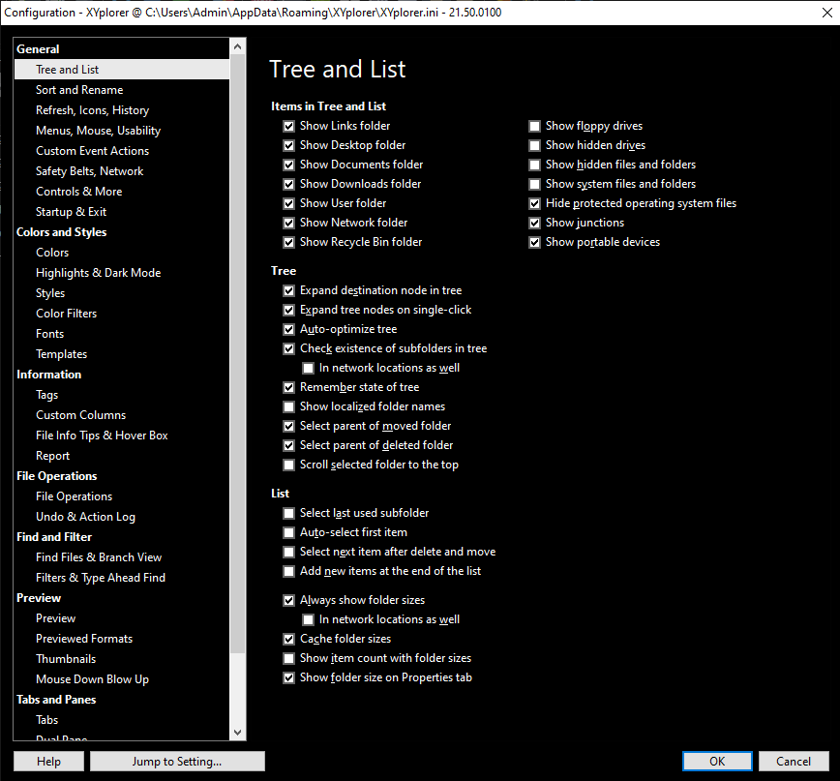Uncheck Show Links folder
Image resolution: width=840 pixels, height=781 pixels.
click(288, 125)
